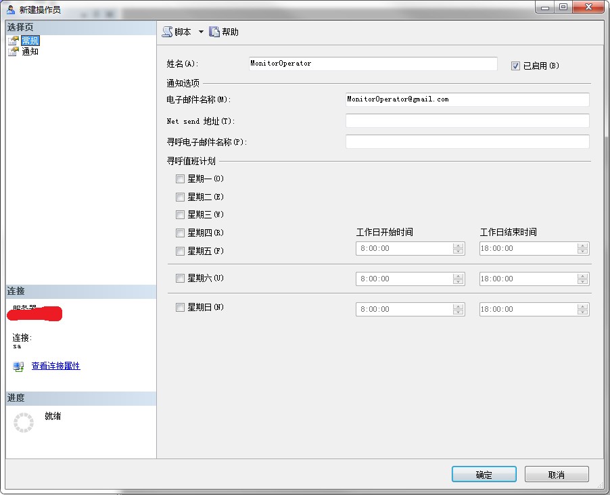
Task: Click the 星期日 end time spinner
Action: (582, 310)
